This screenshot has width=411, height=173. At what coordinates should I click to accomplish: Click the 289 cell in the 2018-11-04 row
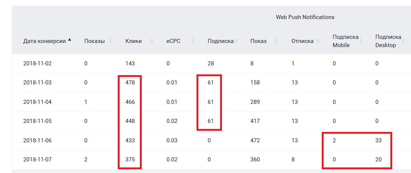255,102
